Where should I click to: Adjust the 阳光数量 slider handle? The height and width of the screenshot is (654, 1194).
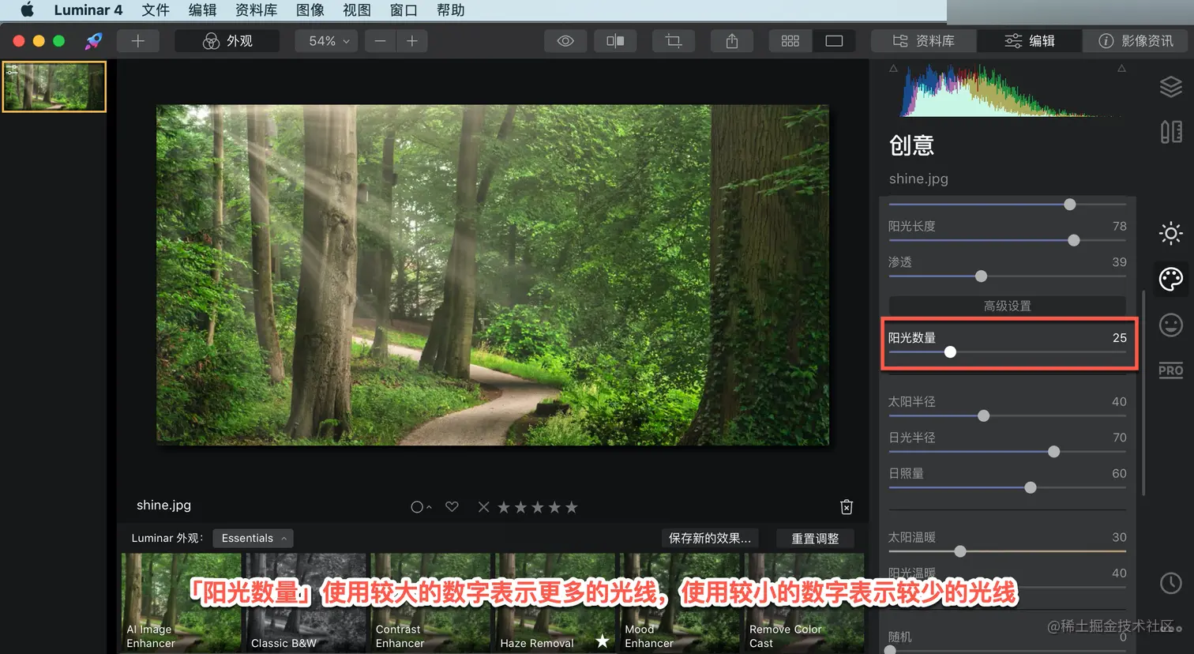pyautogui.click(x=950, y=351)
